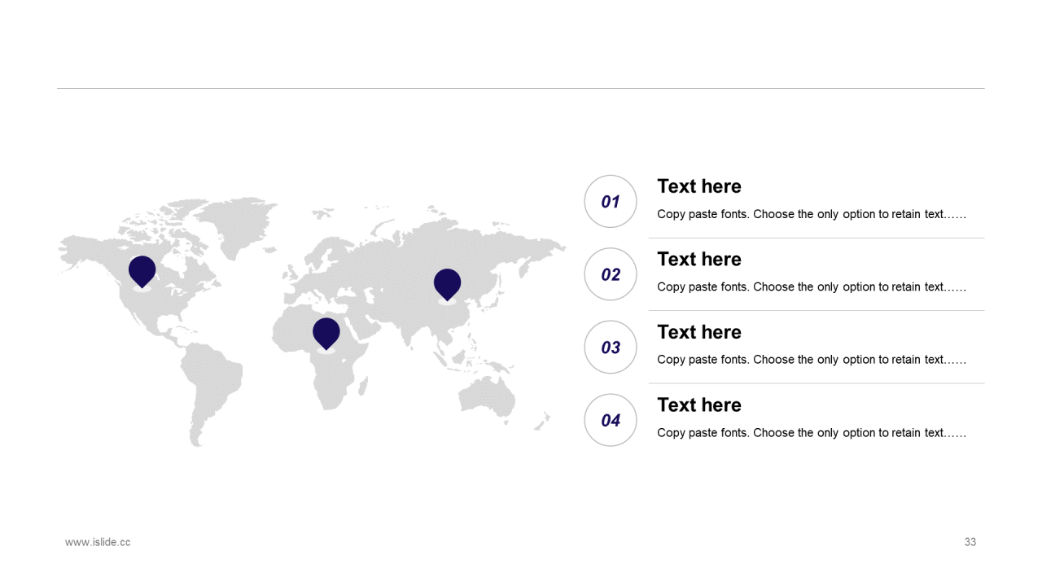This screenshot has width=1042, height=586.
Task: Select the circle numbered 03
Action: [611, 348]
